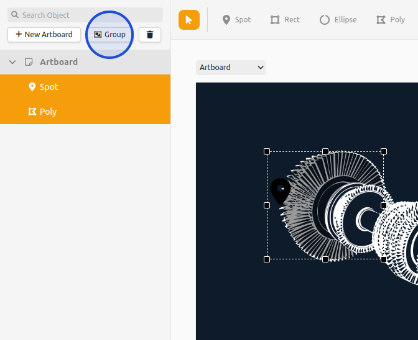This screenshot has width=418, height=340.
Task: Select the Artboard row in object list
Action: (x=85, y=62)
